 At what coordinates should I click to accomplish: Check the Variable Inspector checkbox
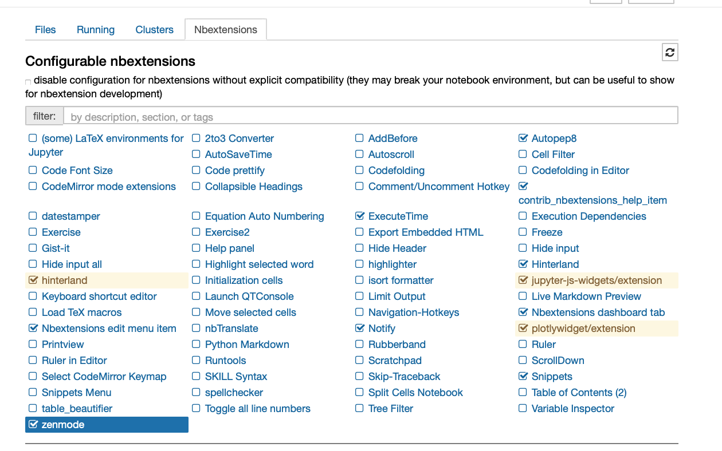[x=523, y=408]
